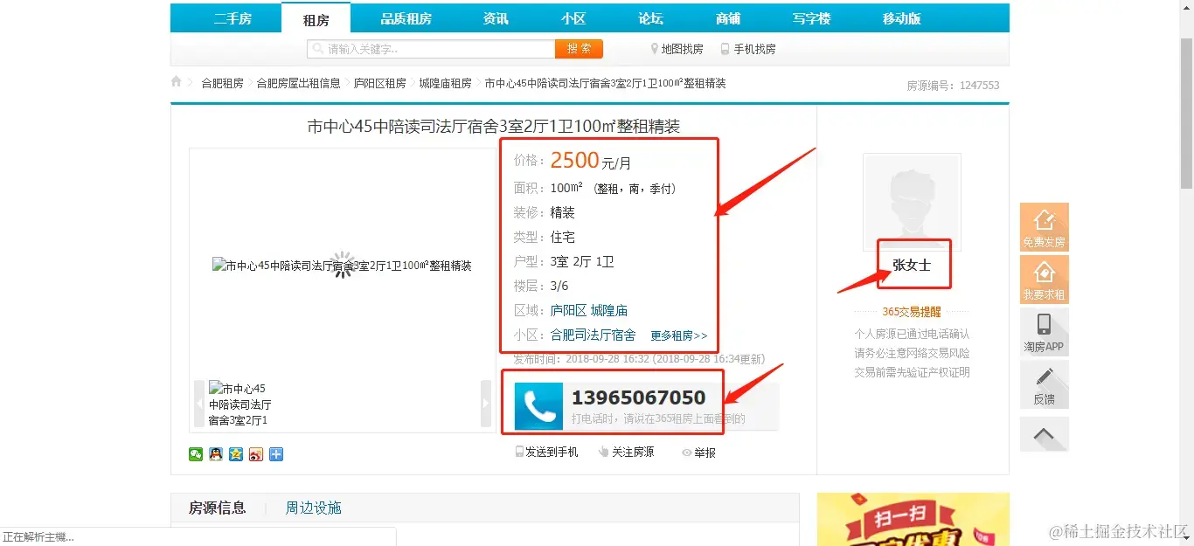The width and height of the screenshot is (1194, 546).
Task: Select the 房源信息 tab
Action: click(x=217, y=508)
